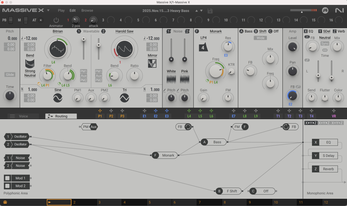Viewport: 347px width, 206px height.
Task: Click the Bend mode icon in oscillator 1
Action: pos(29,64)
